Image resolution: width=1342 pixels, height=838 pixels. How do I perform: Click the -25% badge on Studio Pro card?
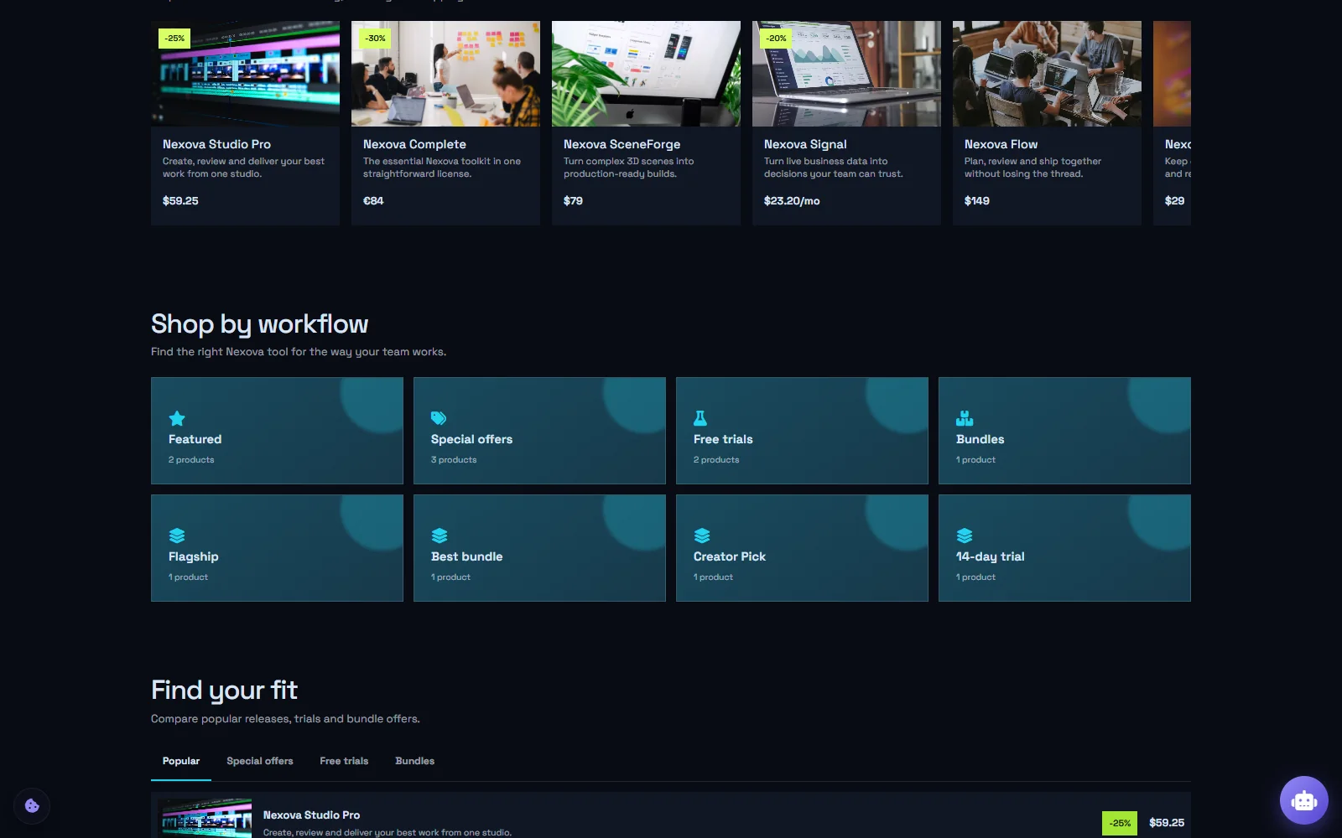tap(174, 38)
